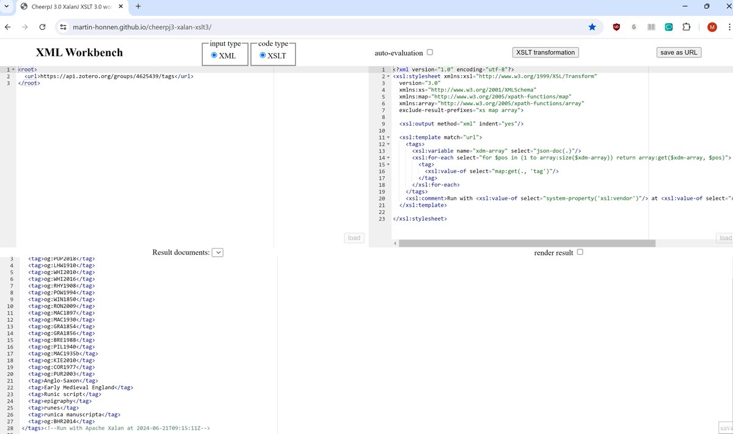Select the XSLT code type radio
Image resolution: width=733 pixels, height=434 pixels.
(263, 55)
